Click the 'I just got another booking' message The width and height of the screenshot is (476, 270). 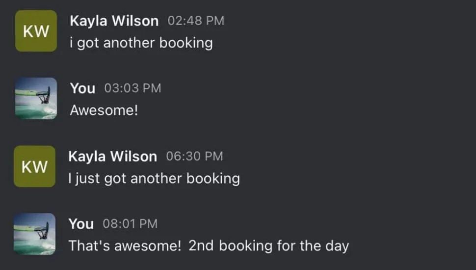(154, 179)
